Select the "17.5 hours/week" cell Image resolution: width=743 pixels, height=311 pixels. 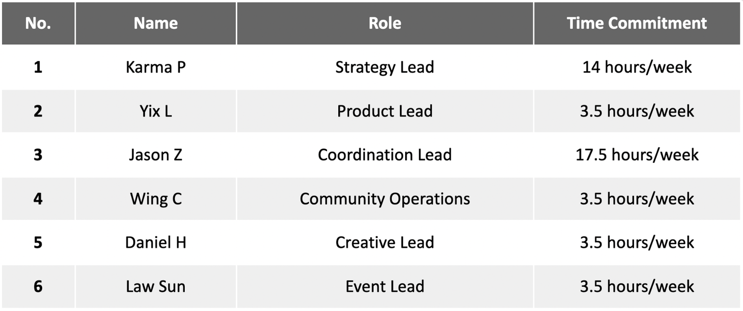click(637, 155)
